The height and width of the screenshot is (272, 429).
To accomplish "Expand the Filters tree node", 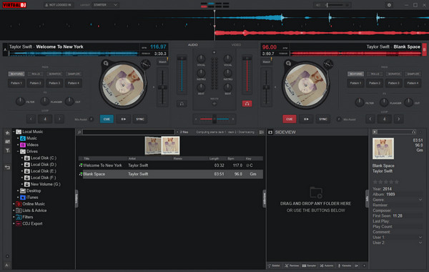I will [14, 217].
